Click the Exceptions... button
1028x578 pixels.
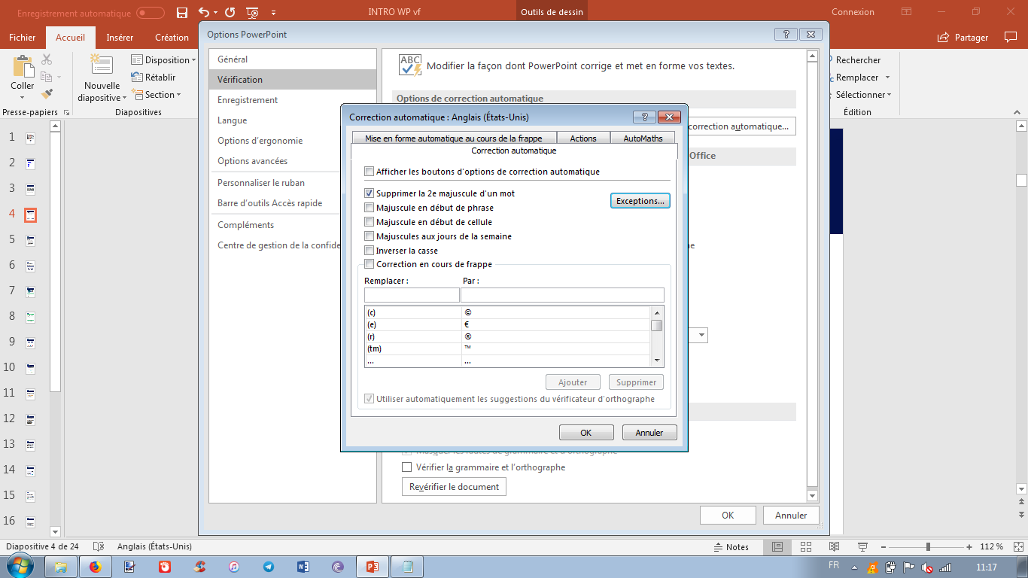(640, 201)
